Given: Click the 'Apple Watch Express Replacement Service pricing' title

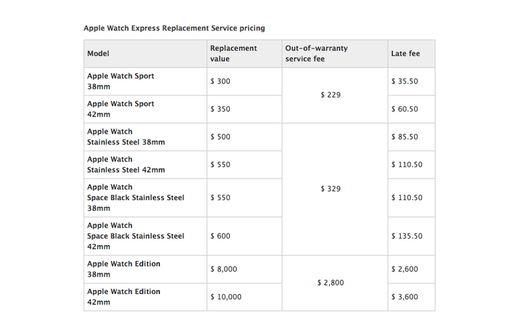Looking at the screenshot, I should (x=174, y=28).
